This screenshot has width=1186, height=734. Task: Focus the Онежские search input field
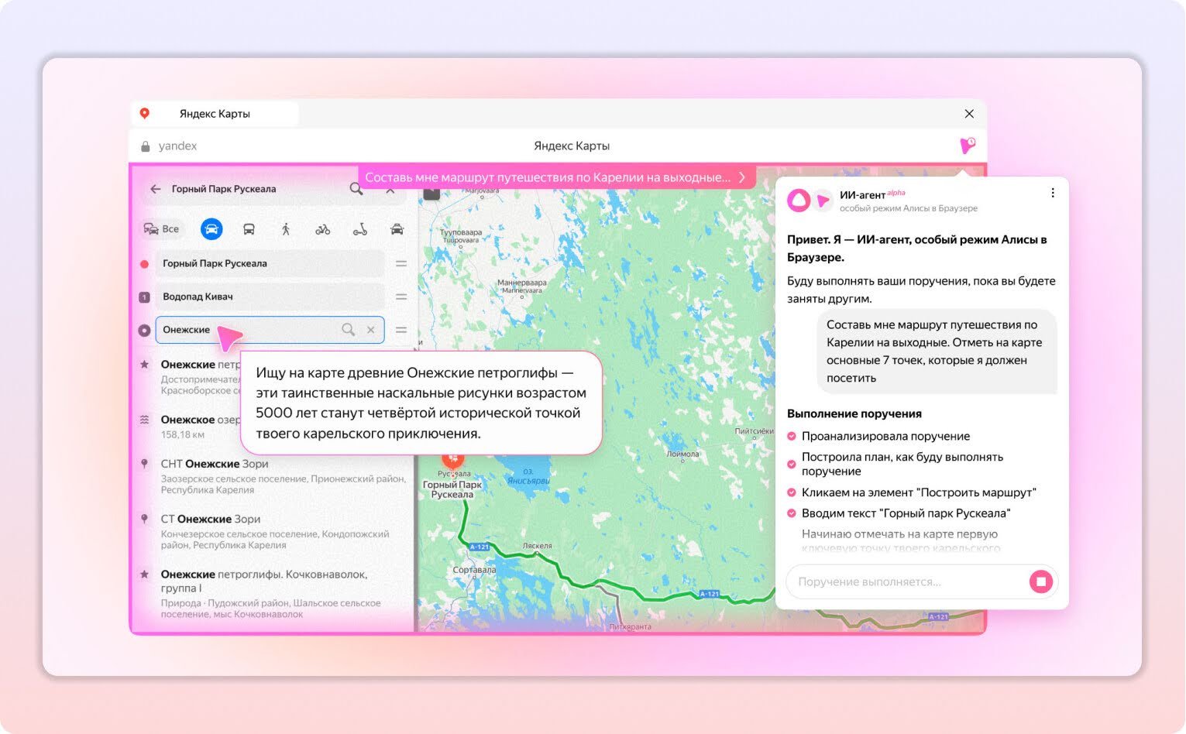point(270,330)
